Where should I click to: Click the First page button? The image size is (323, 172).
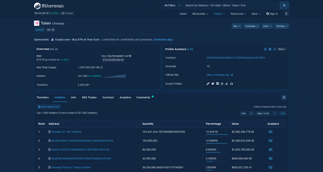tap(243, 114)
